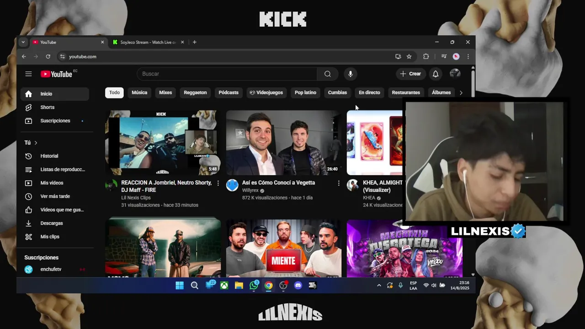585x329 pixels.
Task: Open the Willyrex and Vegetta video thumbnail
Action: click(x=284, y=143)
